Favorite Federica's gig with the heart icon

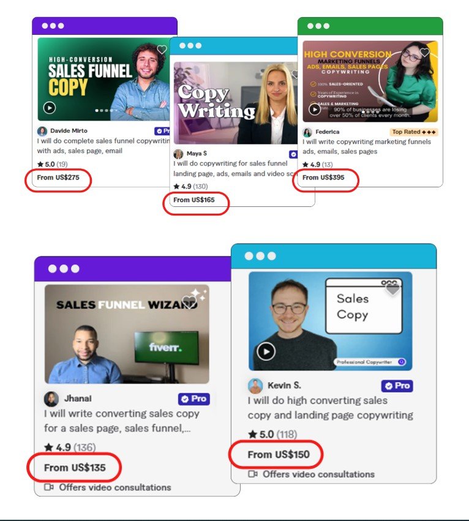point(424,52)
